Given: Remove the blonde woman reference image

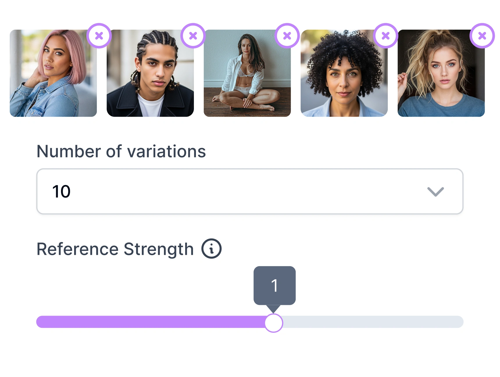Looking at the screenshot, I should 482,35.
